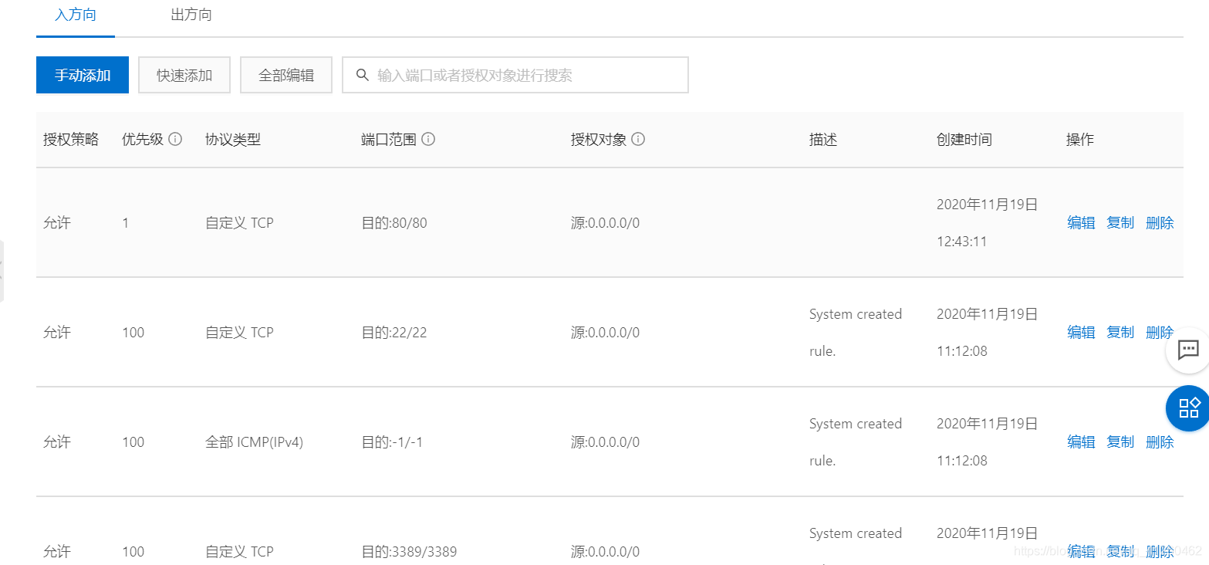Delete the port 22/22 rule
The width and height of the screenshot is (1209, 565).
click(1160, 333)
